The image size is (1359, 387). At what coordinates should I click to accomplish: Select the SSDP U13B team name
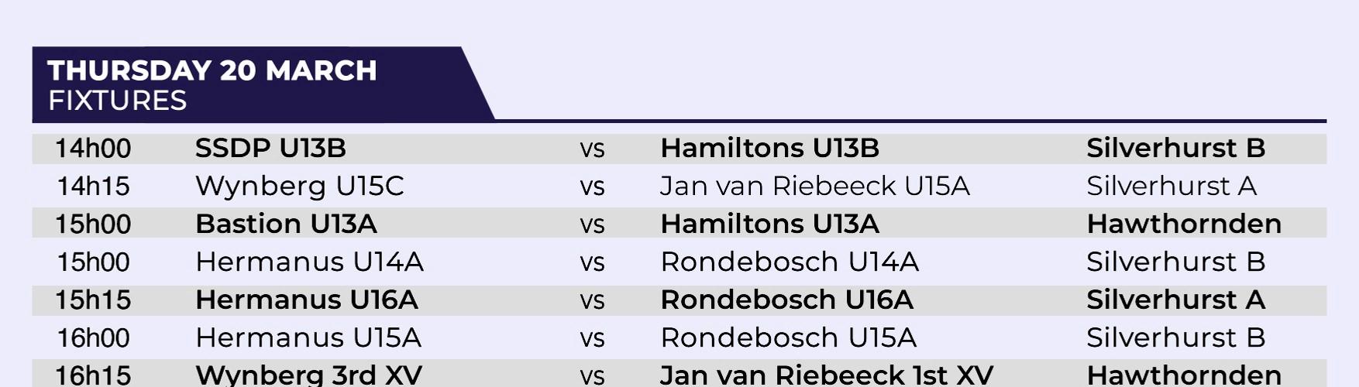(x=270, y=148)
